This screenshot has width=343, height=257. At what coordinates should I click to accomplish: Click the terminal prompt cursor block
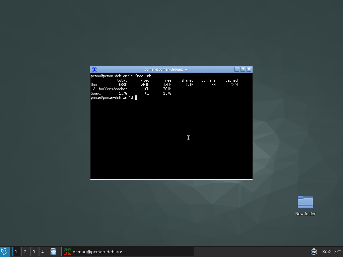[136, 98]
